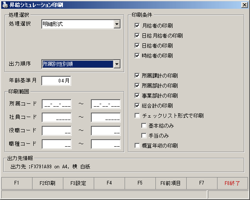Viewport: 250px width, 200px height.
Task: Click the 職種コード start field
Action: [57, 144]
